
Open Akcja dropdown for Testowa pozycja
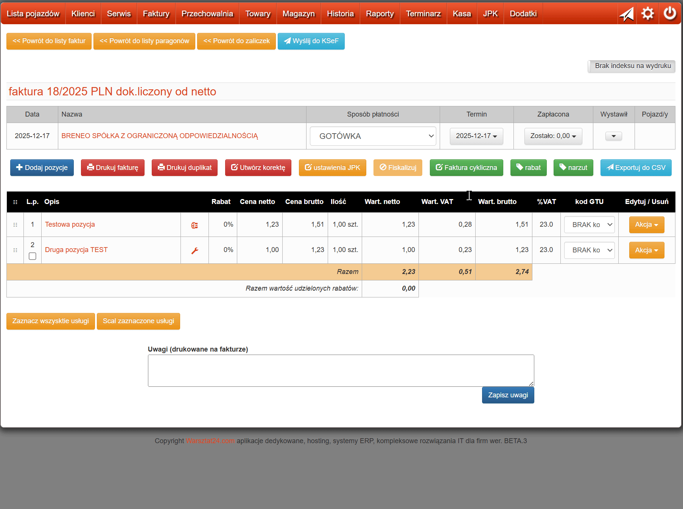coord(646,225)
